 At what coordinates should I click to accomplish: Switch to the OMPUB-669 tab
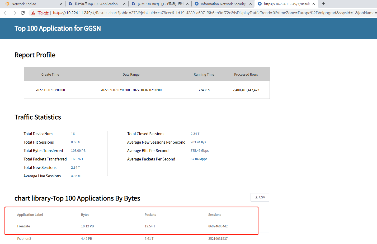158,4
